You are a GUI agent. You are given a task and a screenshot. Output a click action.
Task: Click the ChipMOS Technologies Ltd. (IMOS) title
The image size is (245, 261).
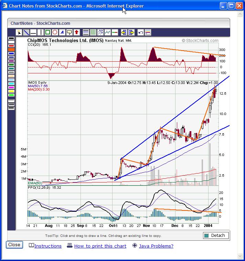pos(65,40)
